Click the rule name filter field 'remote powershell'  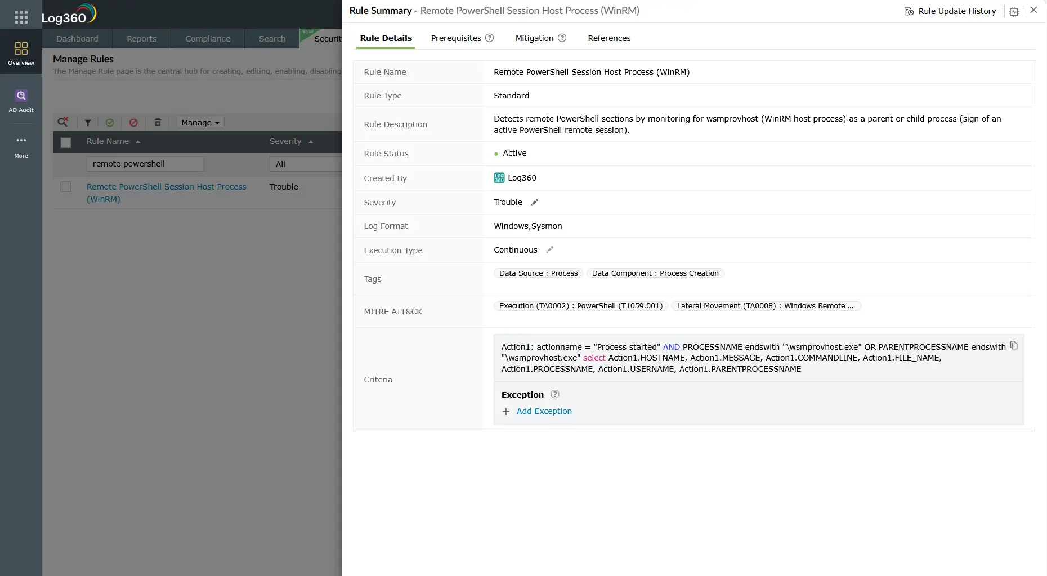tap(145, 164)
